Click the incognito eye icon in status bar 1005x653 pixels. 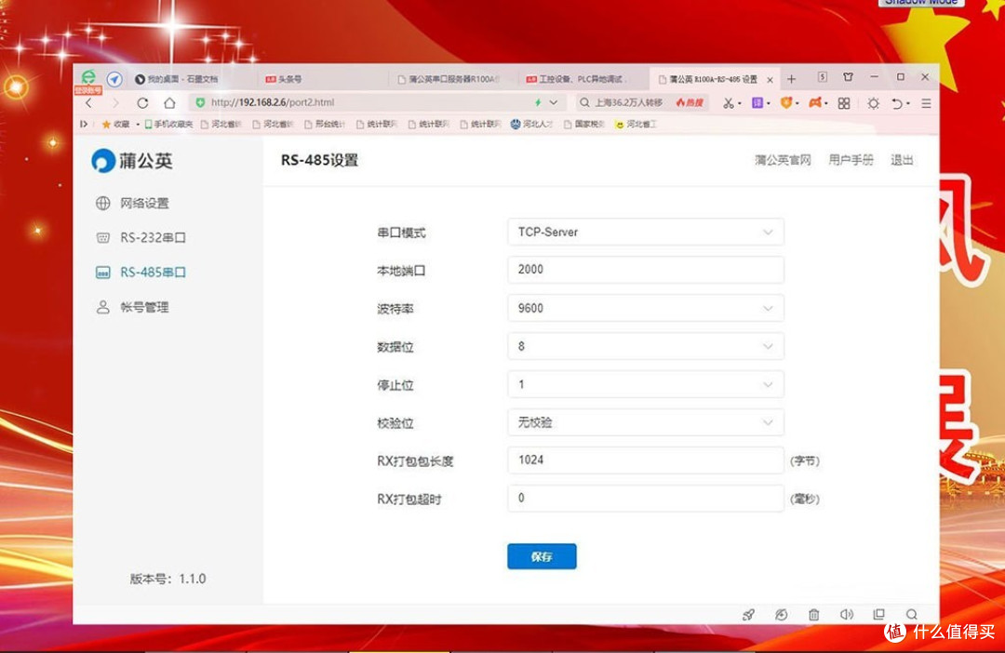tap(781, 615)
